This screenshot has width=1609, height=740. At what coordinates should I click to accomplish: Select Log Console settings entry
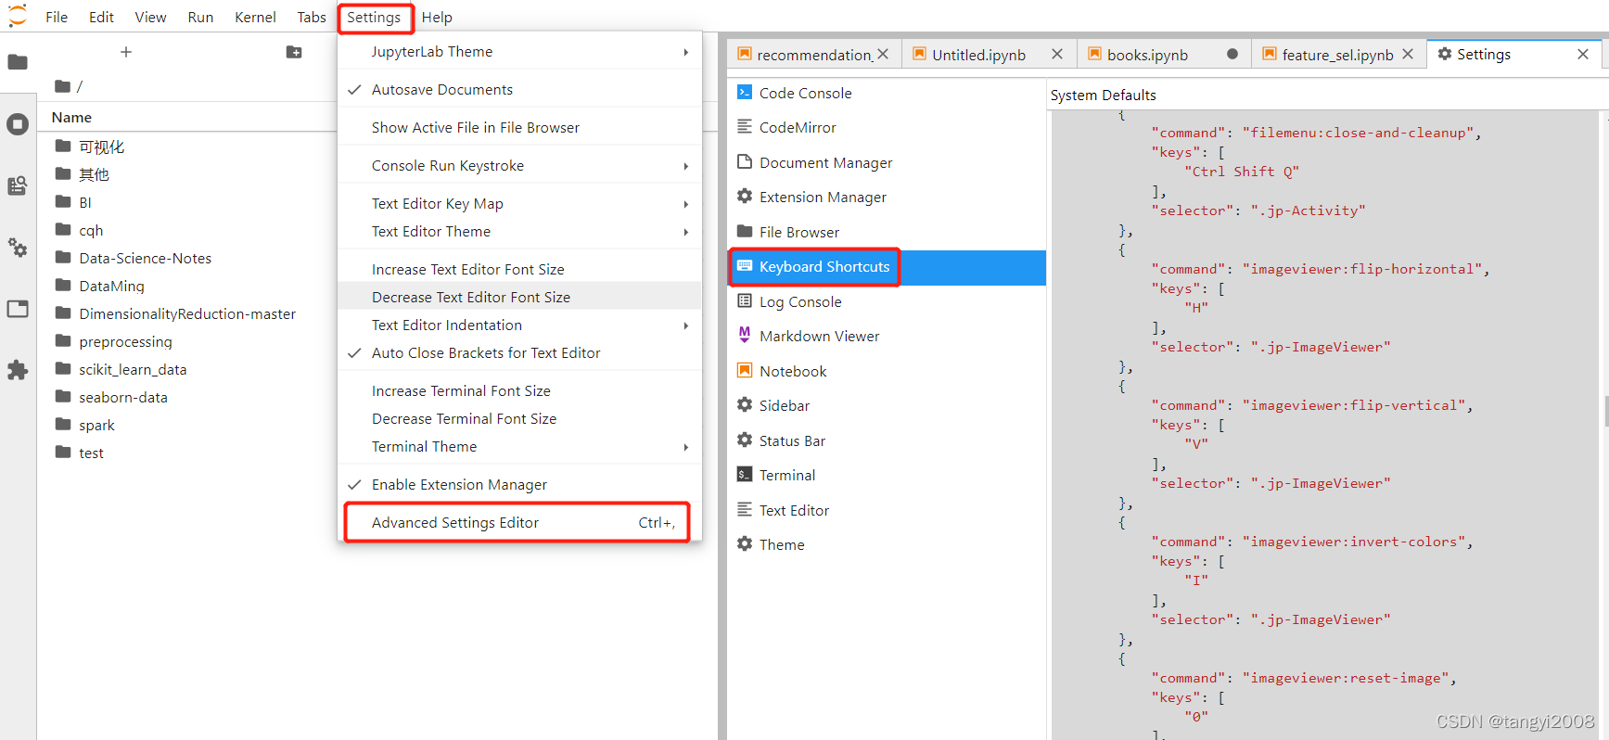pos(887,301)
